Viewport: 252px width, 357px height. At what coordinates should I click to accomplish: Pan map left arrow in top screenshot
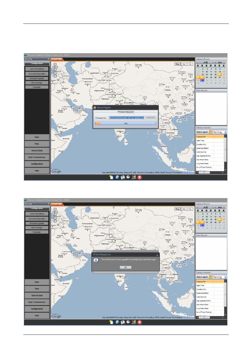(54, 67)
